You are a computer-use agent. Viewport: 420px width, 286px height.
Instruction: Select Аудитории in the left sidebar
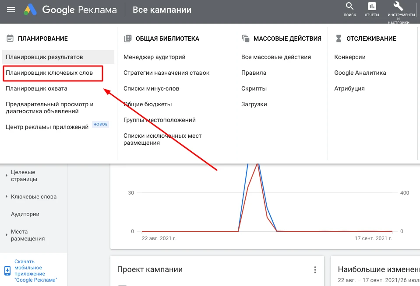(x=25, y=214)
